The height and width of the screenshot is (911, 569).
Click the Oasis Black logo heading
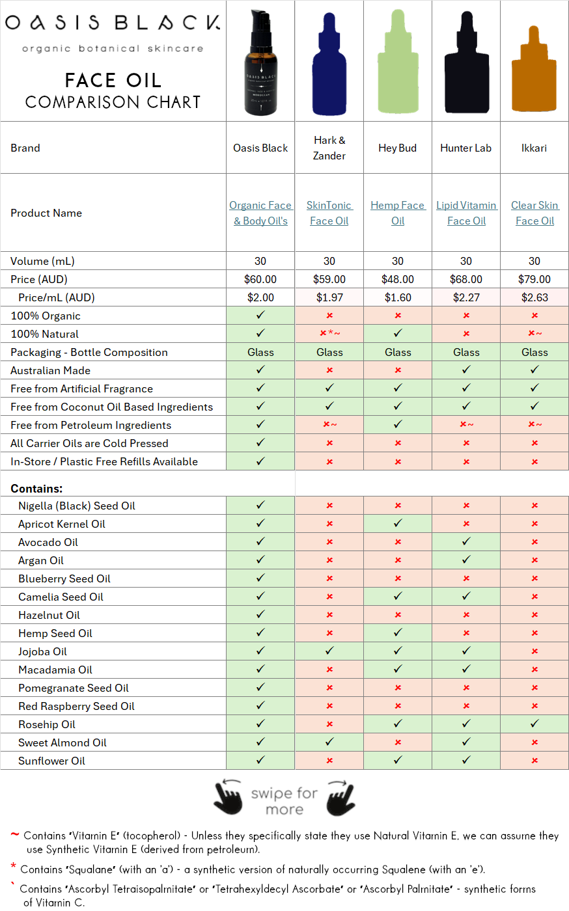113,23
